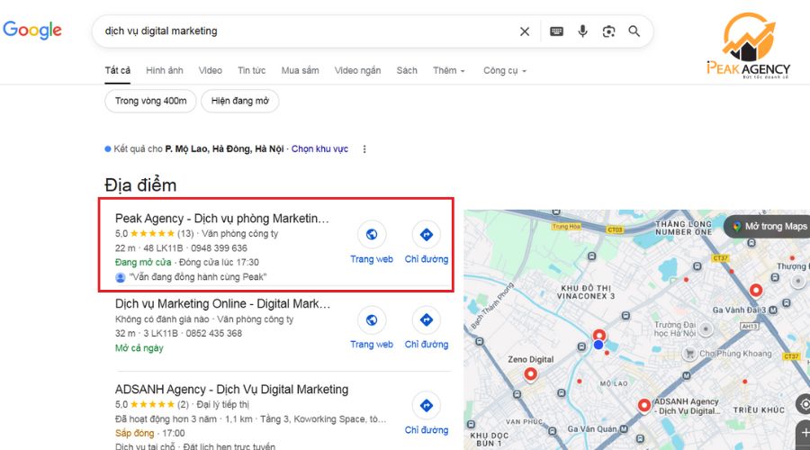Expand the Thêm dropdown
810x450 pixels.
pyautogui.click(x=449, y=70)
